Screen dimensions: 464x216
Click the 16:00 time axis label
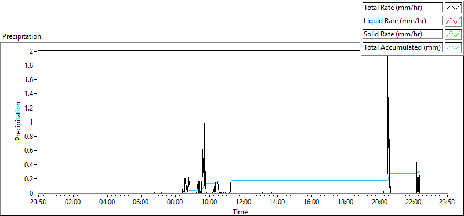point(311,203)
